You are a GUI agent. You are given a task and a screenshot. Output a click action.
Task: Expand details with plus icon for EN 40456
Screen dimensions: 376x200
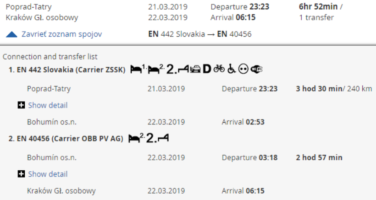coord(21,174)
